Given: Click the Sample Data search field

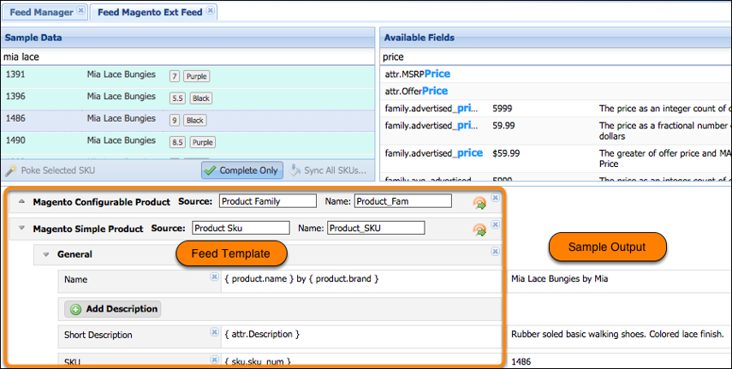Looking at the screenshot, I should [187, 57].
